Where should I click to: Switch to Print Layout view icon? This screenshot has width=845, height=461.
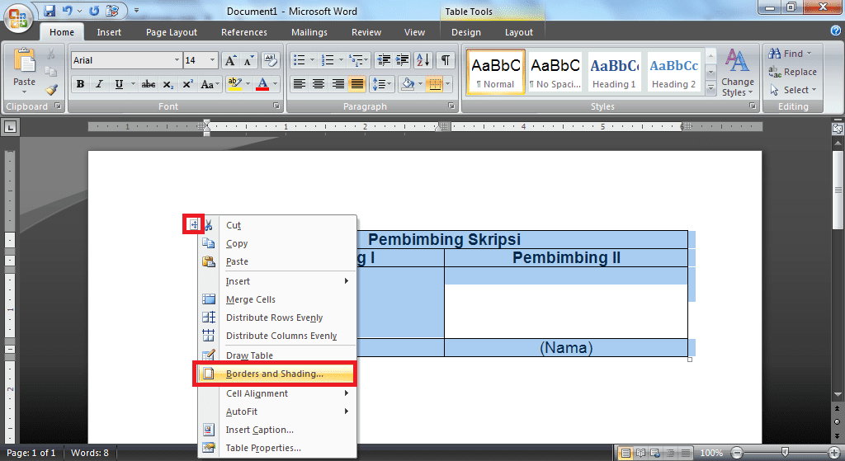(x=625, y=453)
